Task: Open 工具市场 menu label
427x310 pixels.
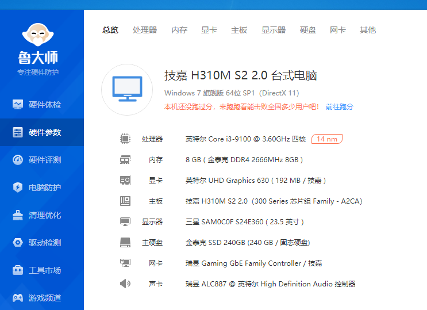Action: pyautogui.click(x=45, y=270)
